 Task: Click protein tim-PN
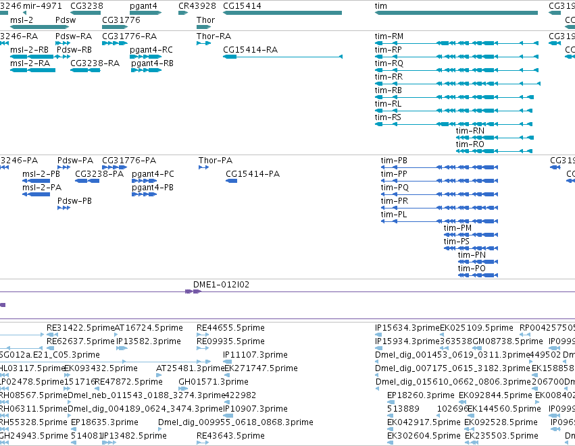point(478,262)
